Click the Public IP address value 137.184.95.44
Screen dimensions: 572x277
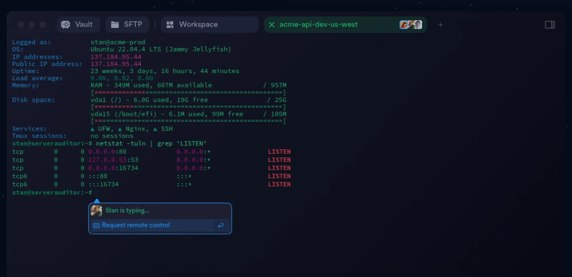pyautogui.click(x=116, y=64)
